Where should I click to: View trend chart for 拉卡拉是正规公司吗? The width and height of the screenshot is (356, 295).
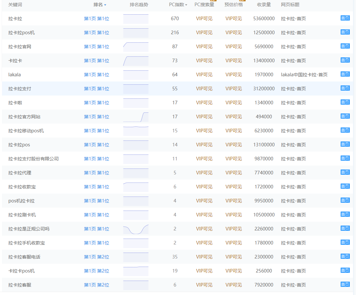click(x=136, y=229)
